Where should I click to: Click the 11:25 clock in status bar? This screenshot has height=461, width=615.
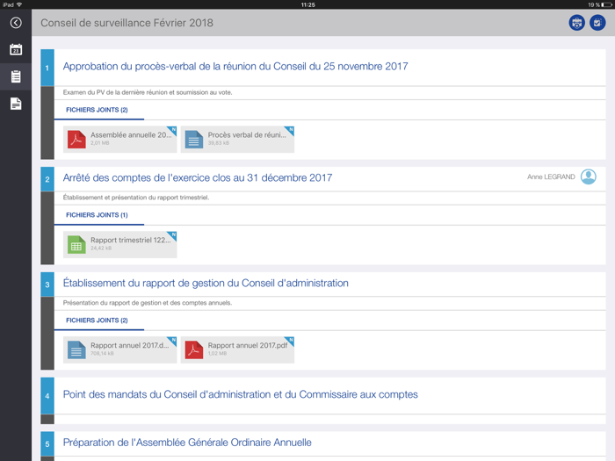click(x=307, y=4)
